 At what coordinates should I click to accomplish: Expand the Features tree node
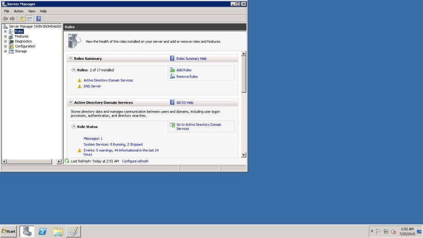(5, 36)
